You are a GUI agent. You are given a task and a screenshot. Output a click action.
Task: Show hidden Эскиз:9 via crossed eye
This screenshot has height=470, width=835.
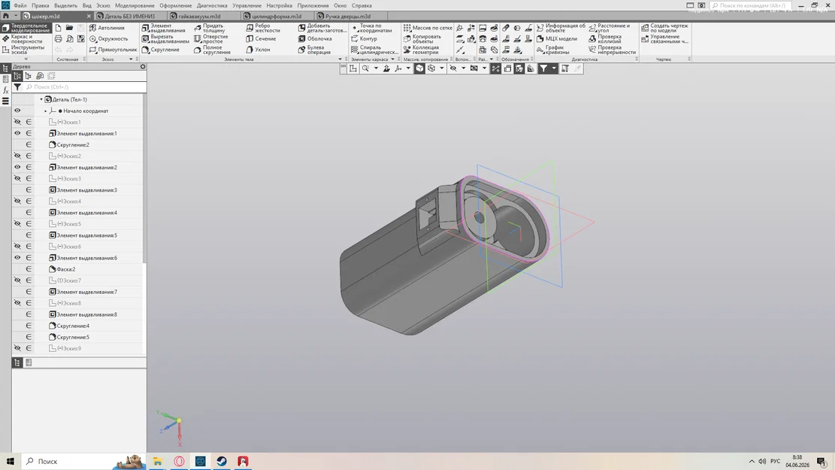(x=17, y=348)
